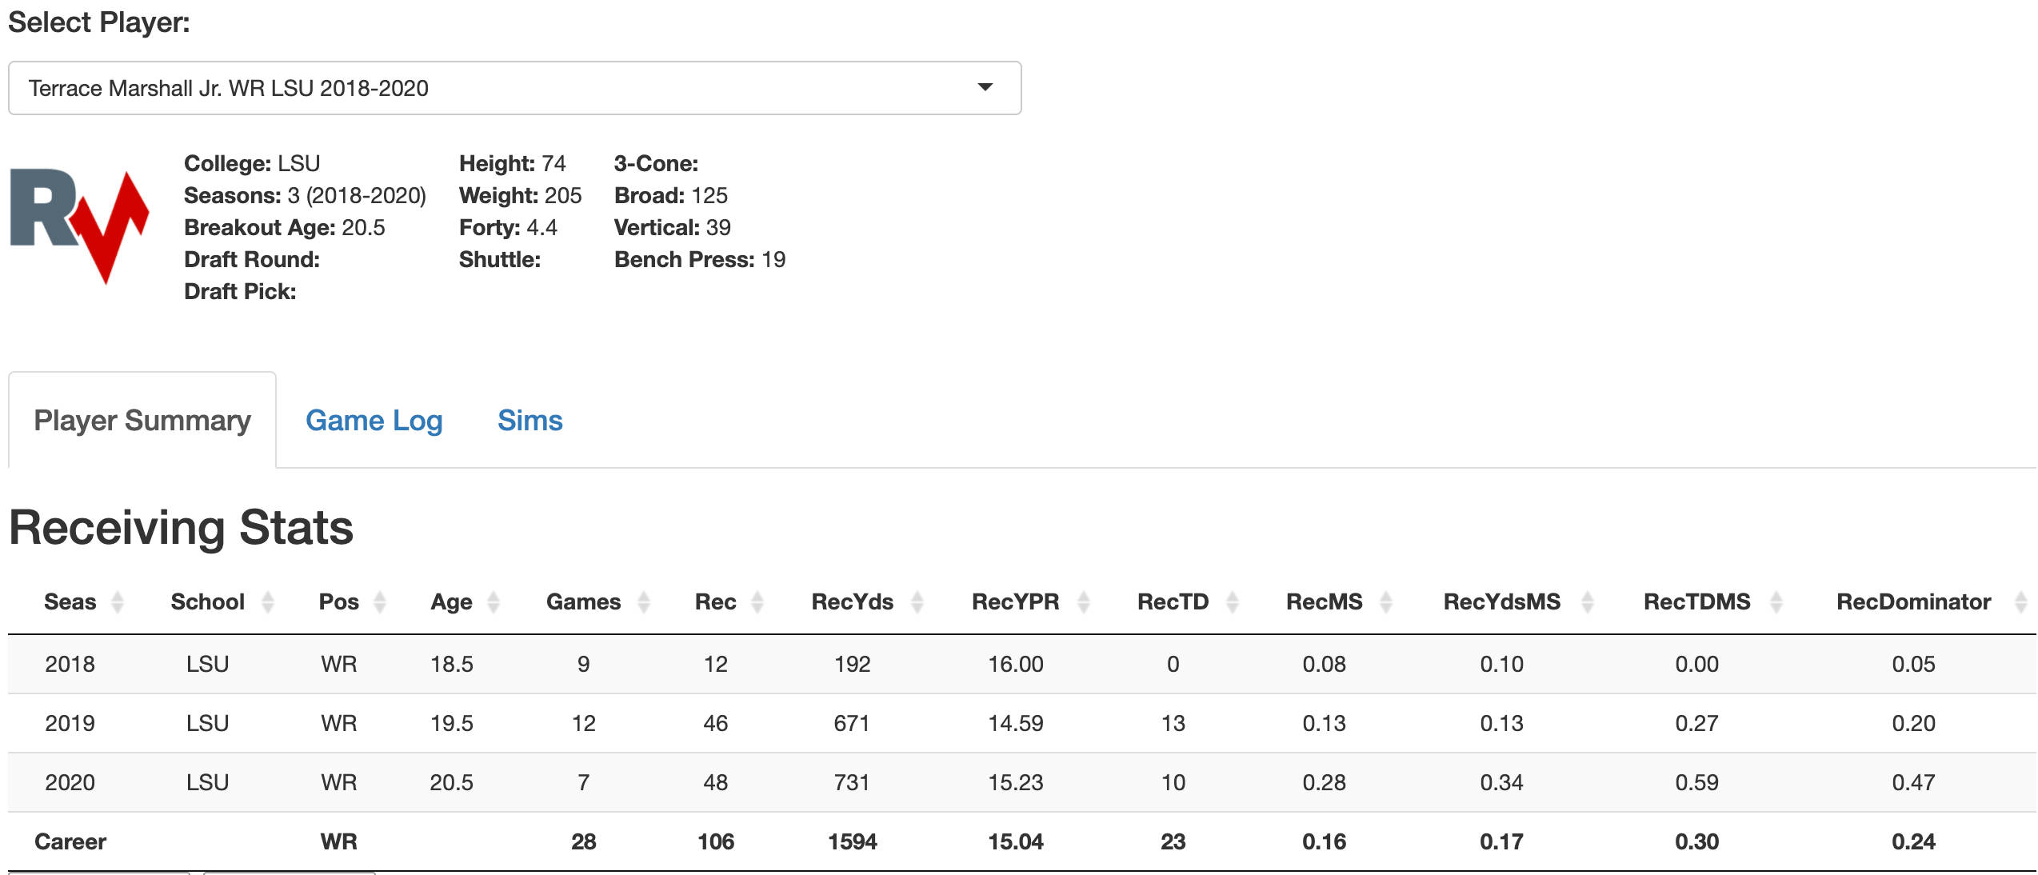Screen dimensions: 2038x875
Task: Sort by the RecTDMS column arrows
Action: tap(1776, 602)
